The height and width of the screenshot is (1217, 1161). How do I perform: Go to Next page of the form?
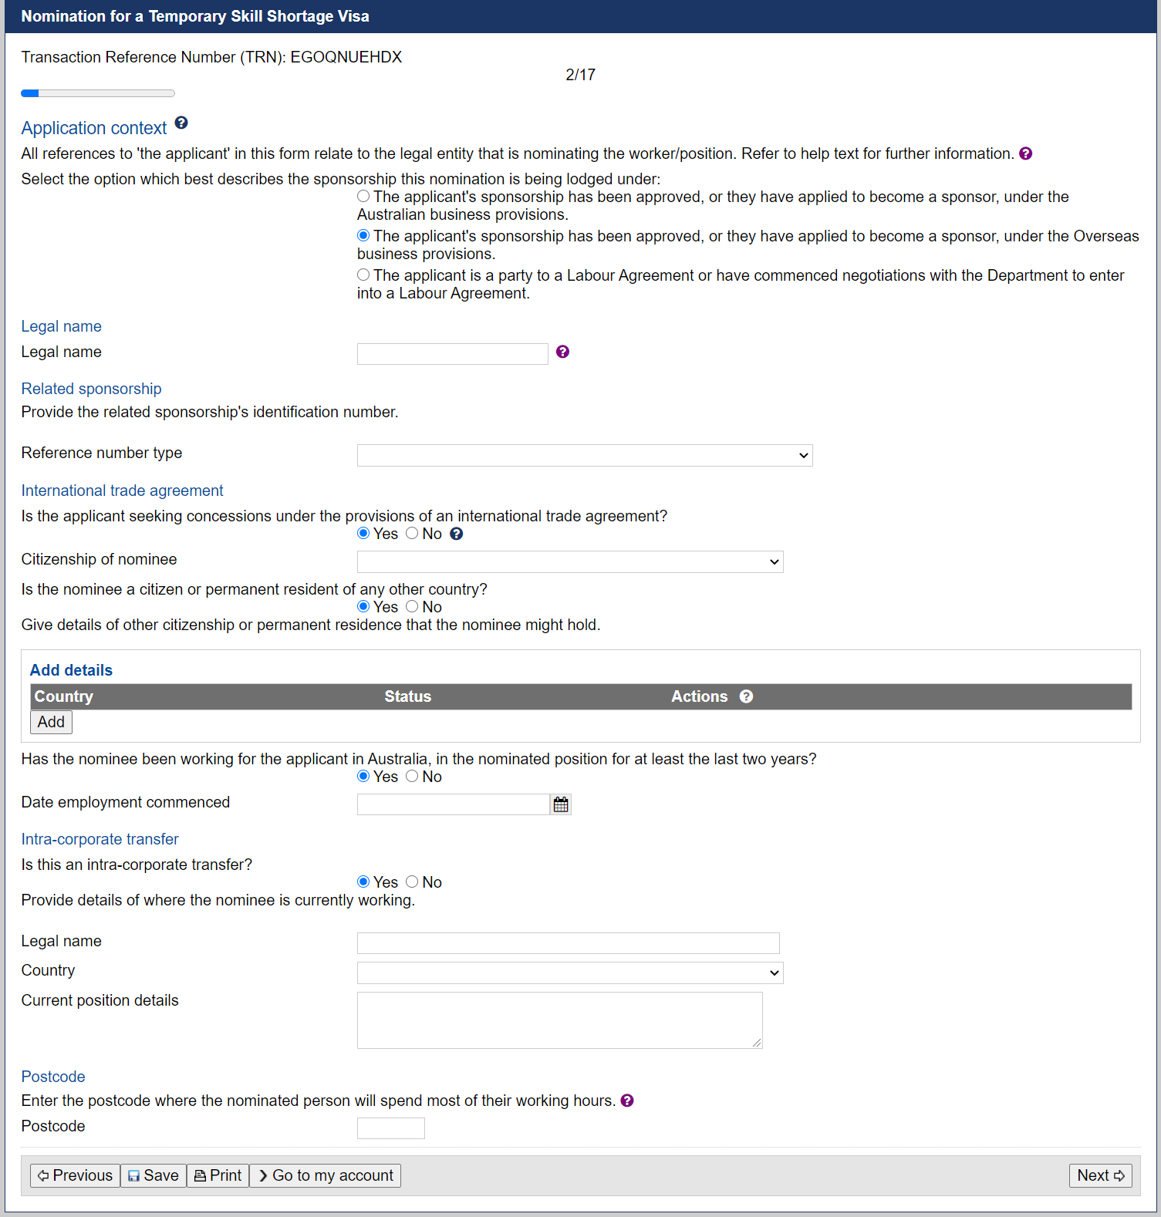[x=1101, y=1175]
